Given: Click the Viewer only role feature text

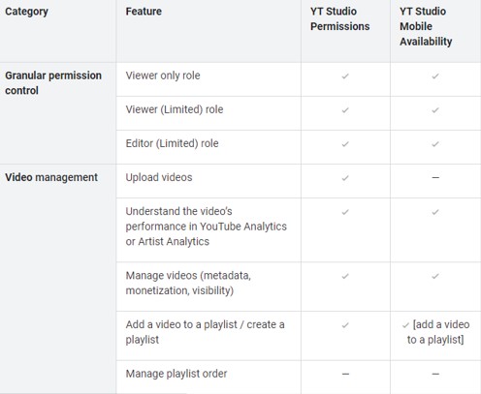Looking at the screenshot, I should coord(163,76).
